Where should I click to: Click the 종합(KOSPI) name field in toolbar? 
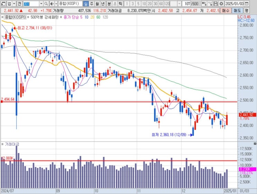pyautogui.click(x=71, y=3)
